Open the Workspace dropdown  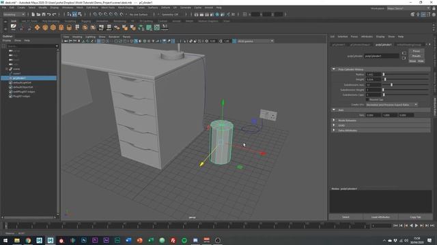click(x=408, y=8)
